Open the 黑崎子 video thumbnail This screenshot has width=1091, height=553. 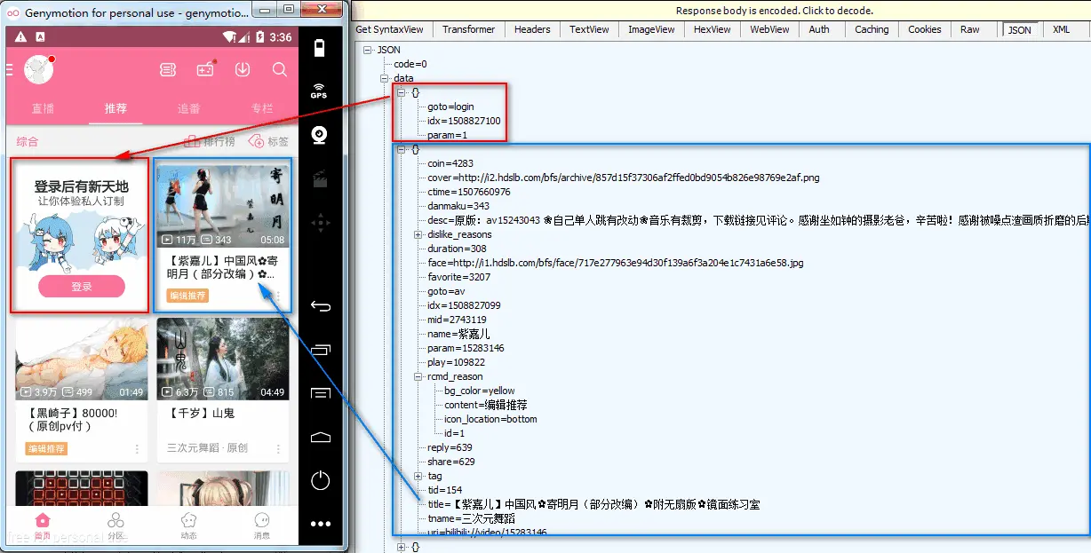tap(82, 359)
